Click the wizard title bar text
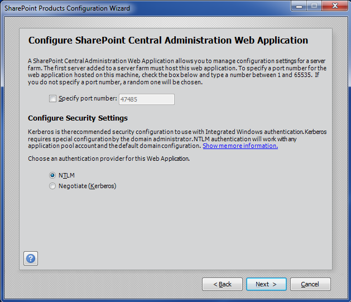Image resolution: width=351 pixels, height=302 pixels. click(67, 8)
